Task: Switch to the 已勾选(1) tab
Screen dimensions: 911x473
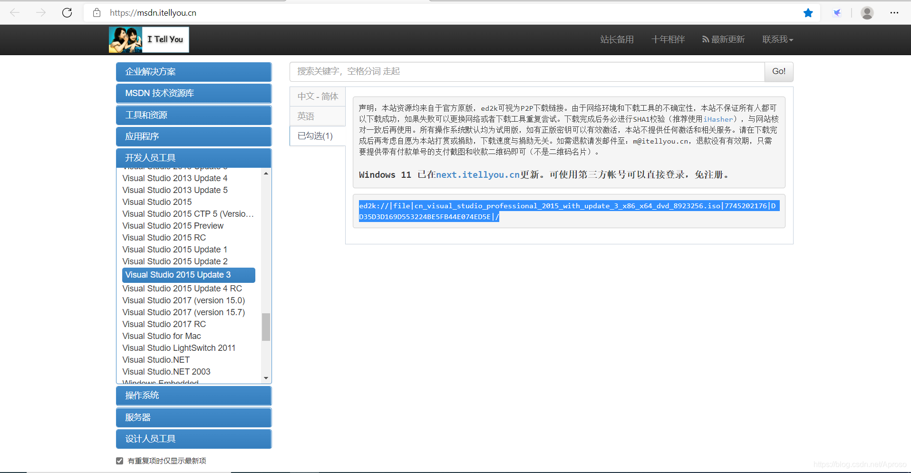Action: [x=318, y=136]
